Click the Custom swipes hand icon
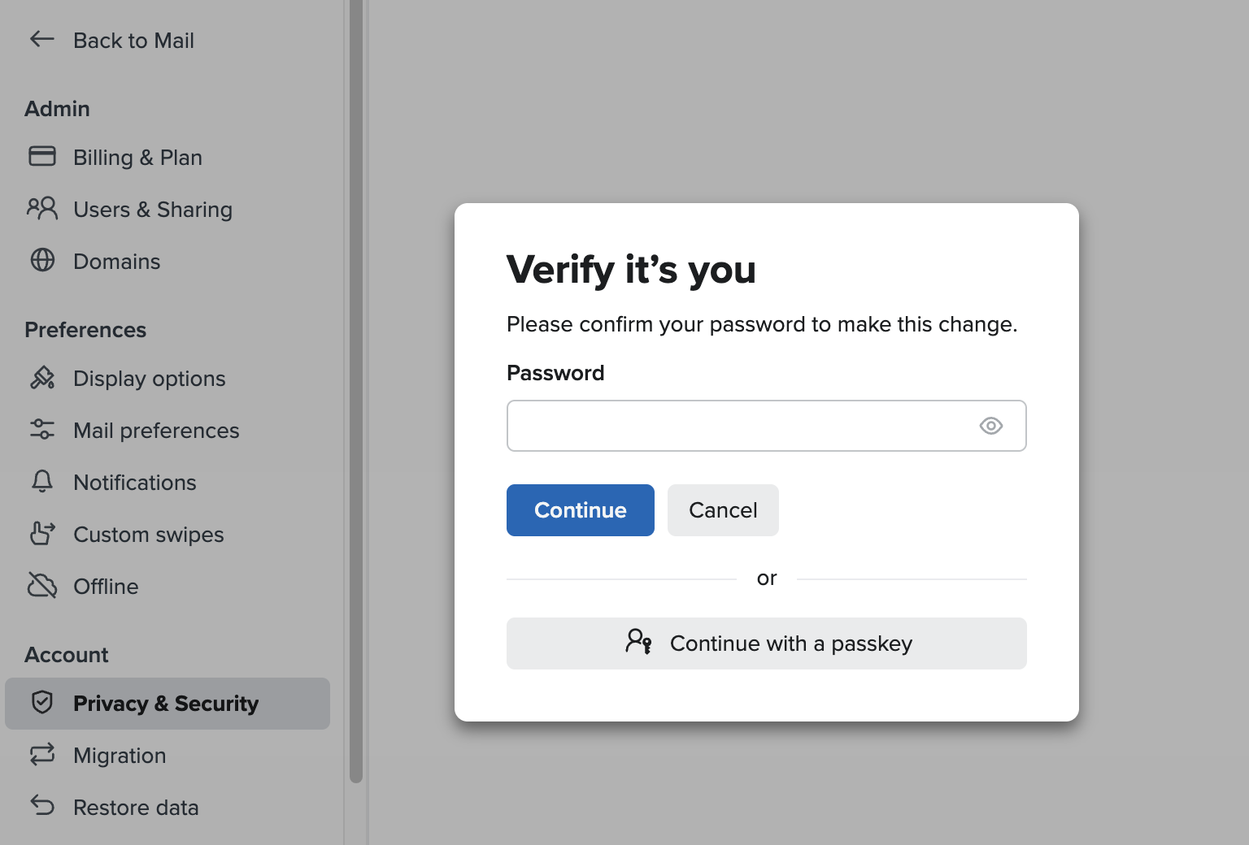 click(41, 534)
